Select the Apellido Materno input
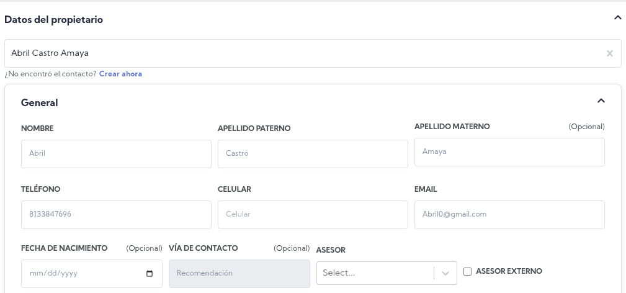Viewport: 626px width, 293px height. (x=509, y=151)
